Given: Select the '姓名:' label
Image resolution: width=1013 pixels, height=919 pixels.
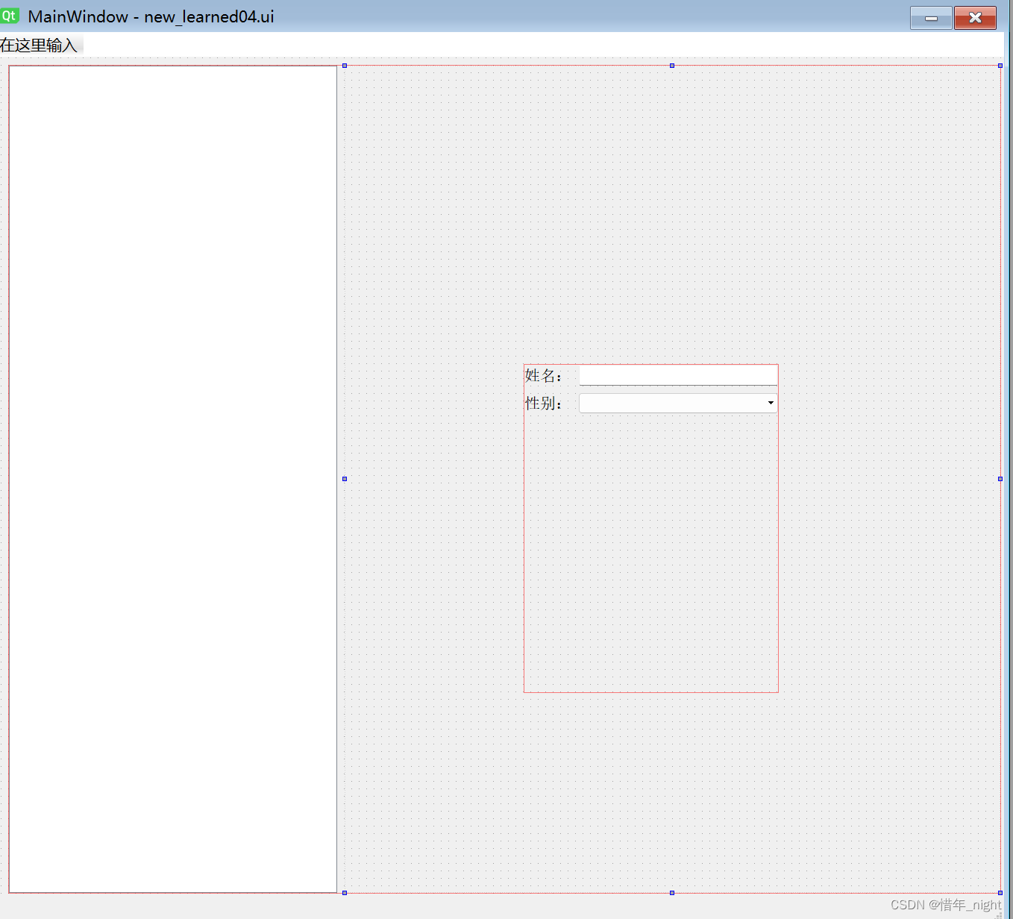Looking at the screenshot, I should click(x=544, y=375).
